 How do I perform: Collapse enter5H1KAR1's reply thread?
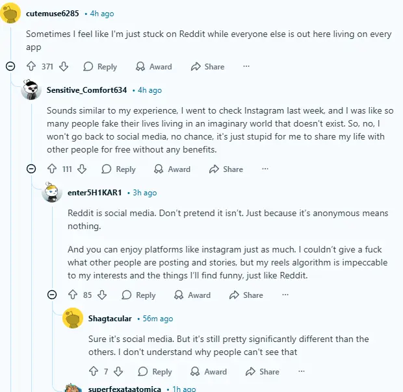pyautogui.click(x=52, y=295)
